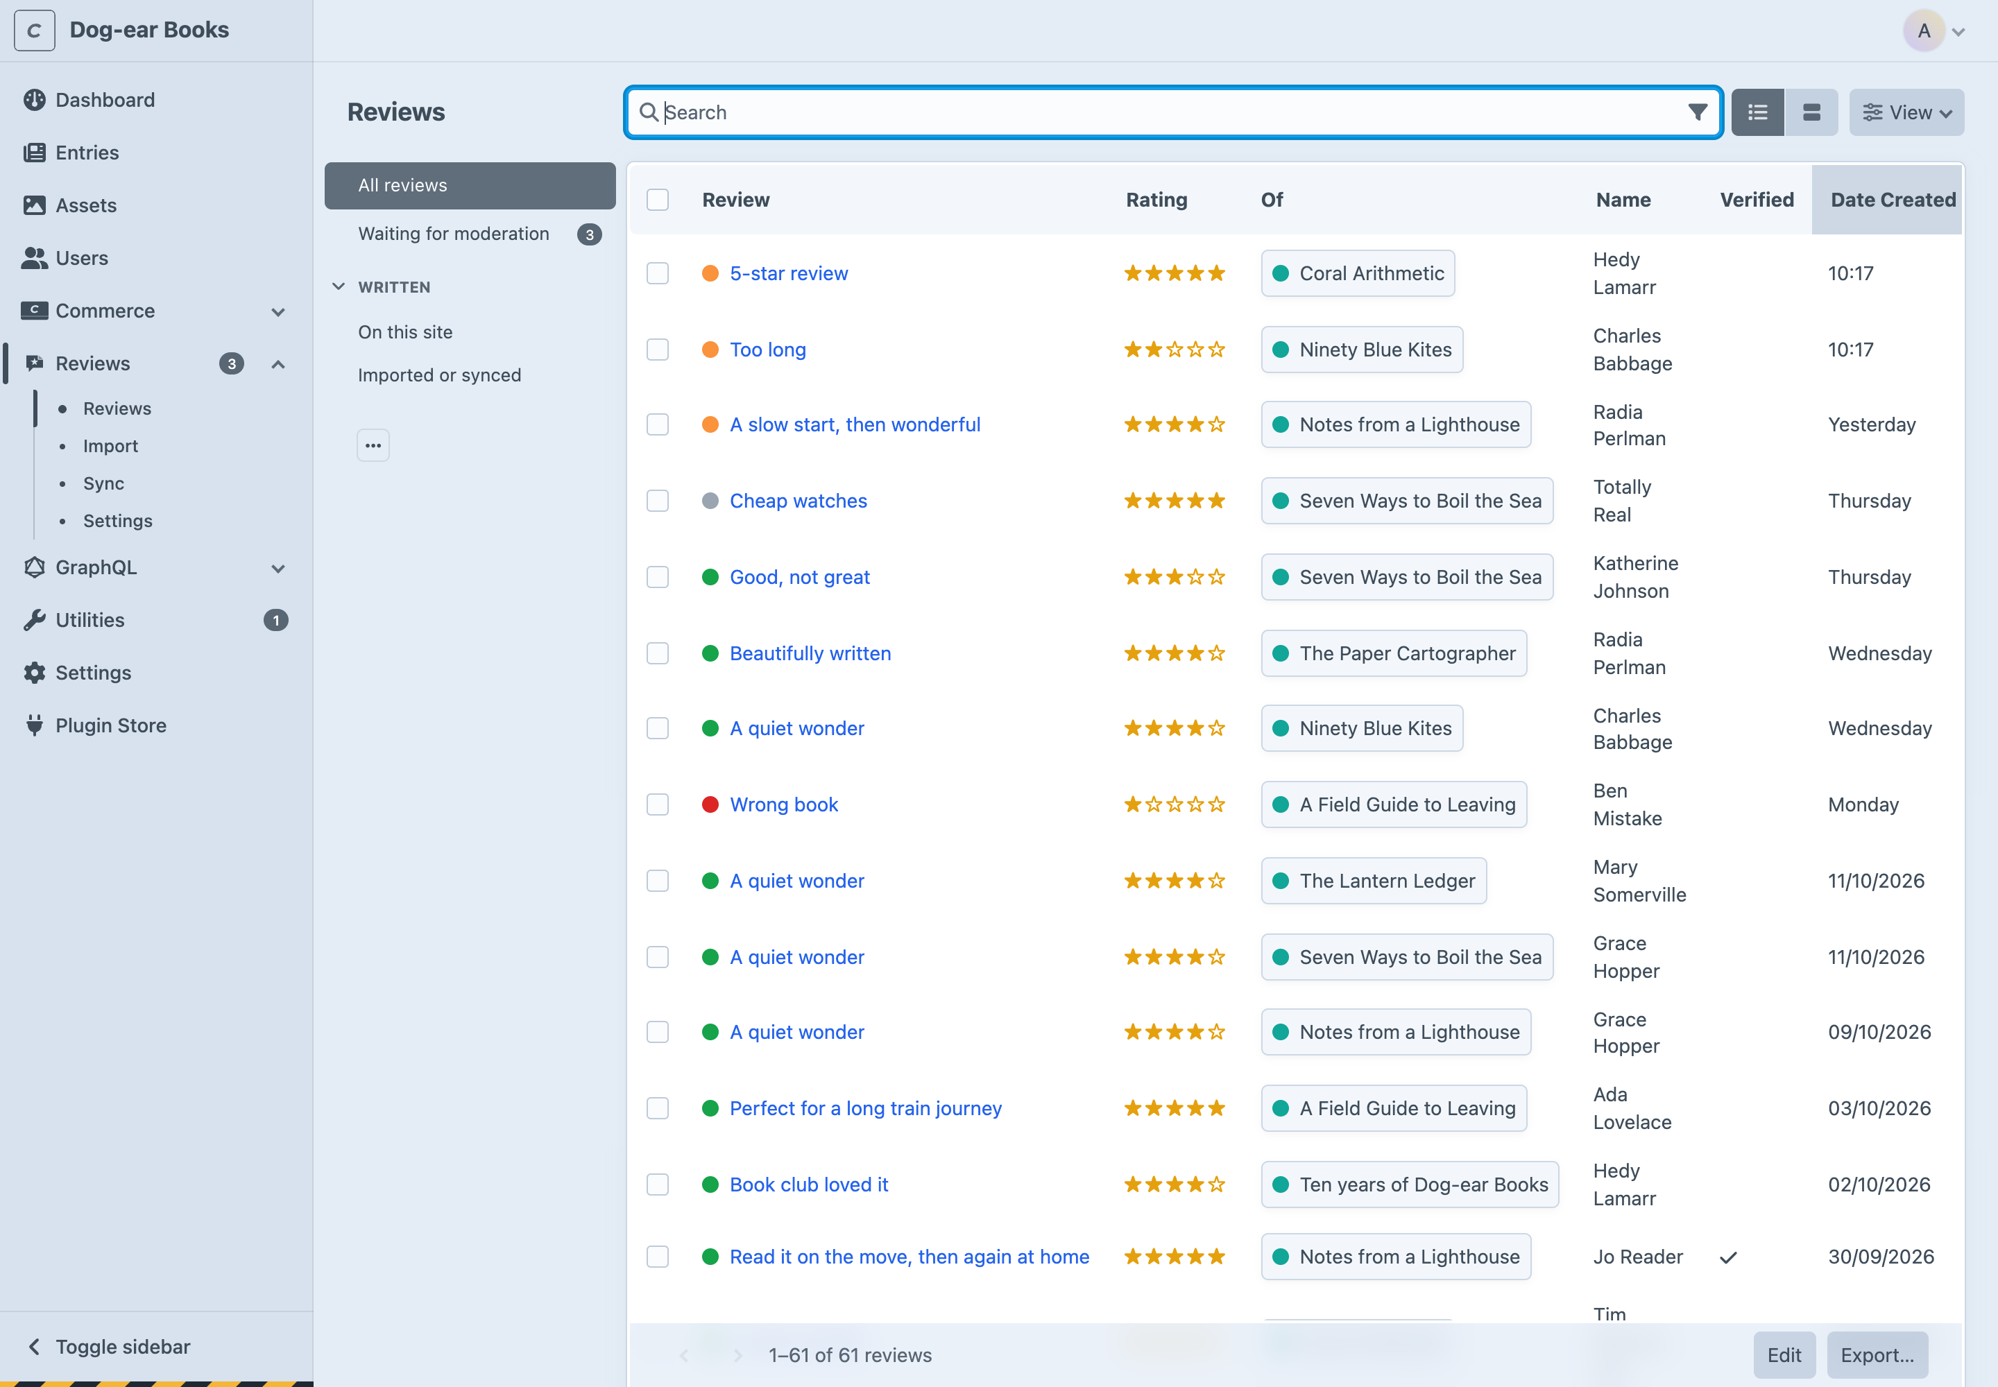Click the Export... button

coord(1877,1355)
